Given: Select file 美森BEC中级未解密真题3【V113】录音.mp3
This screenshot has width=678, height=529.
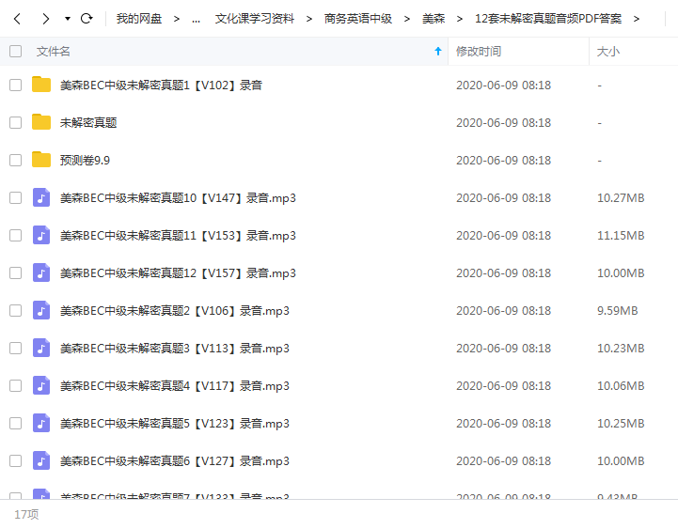Looking at the screenshot, I should (175, 349).
